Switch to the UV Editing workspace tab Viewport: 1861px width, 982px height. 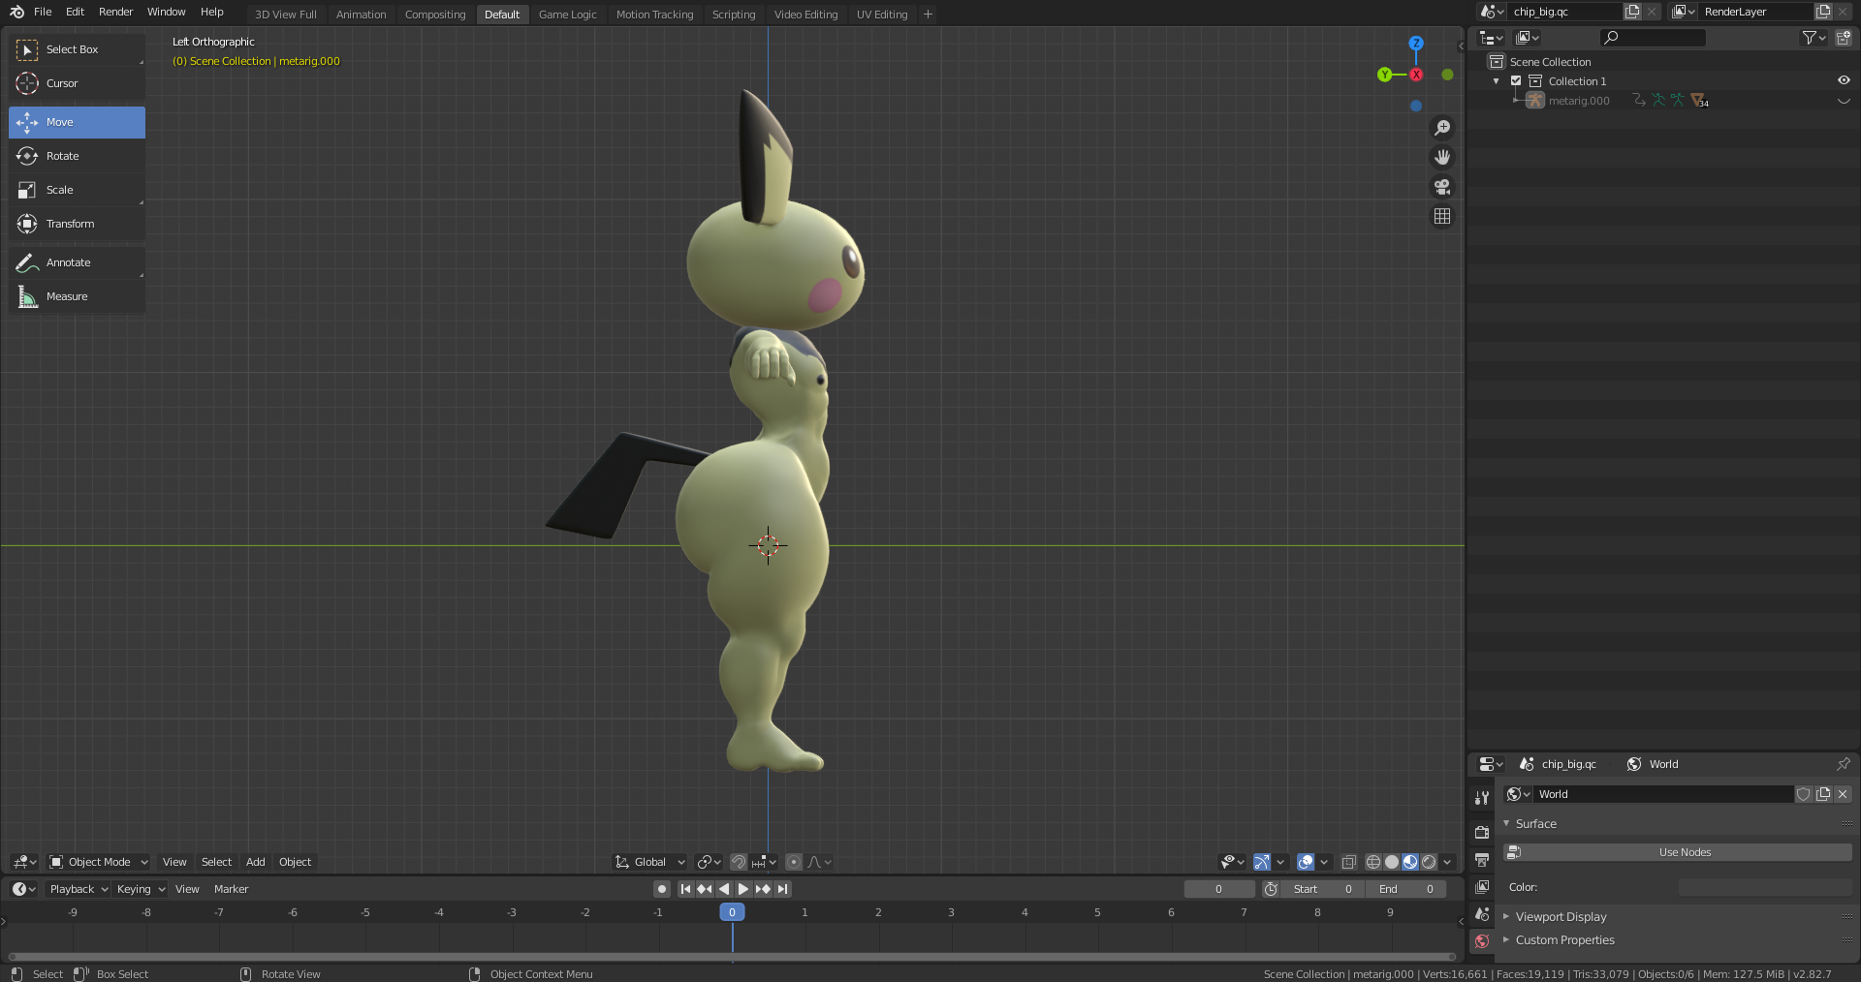click(882, 15)
